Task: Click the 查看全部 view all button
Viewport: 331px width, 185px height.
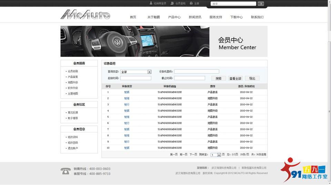Action: coord(235,78)
